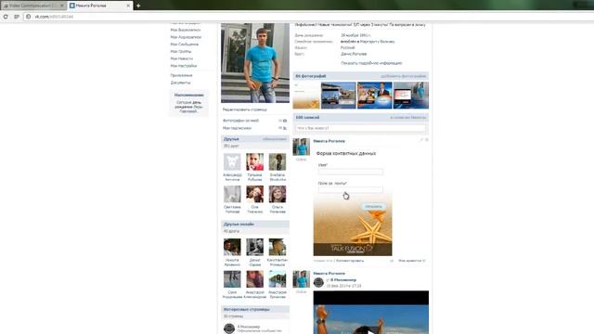Open first post author avatar
This screenshot has height=334, width=594.
click(301, 148)
